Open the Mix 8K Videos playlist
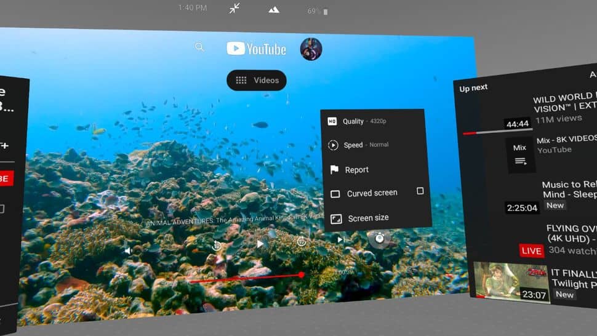 pos(520,154)
